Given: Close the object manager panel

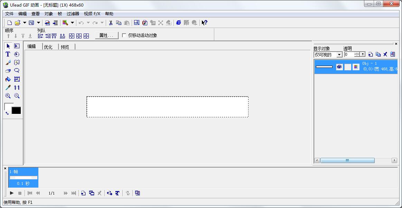Looking at the screenshot, I should (x=396, y=44).
